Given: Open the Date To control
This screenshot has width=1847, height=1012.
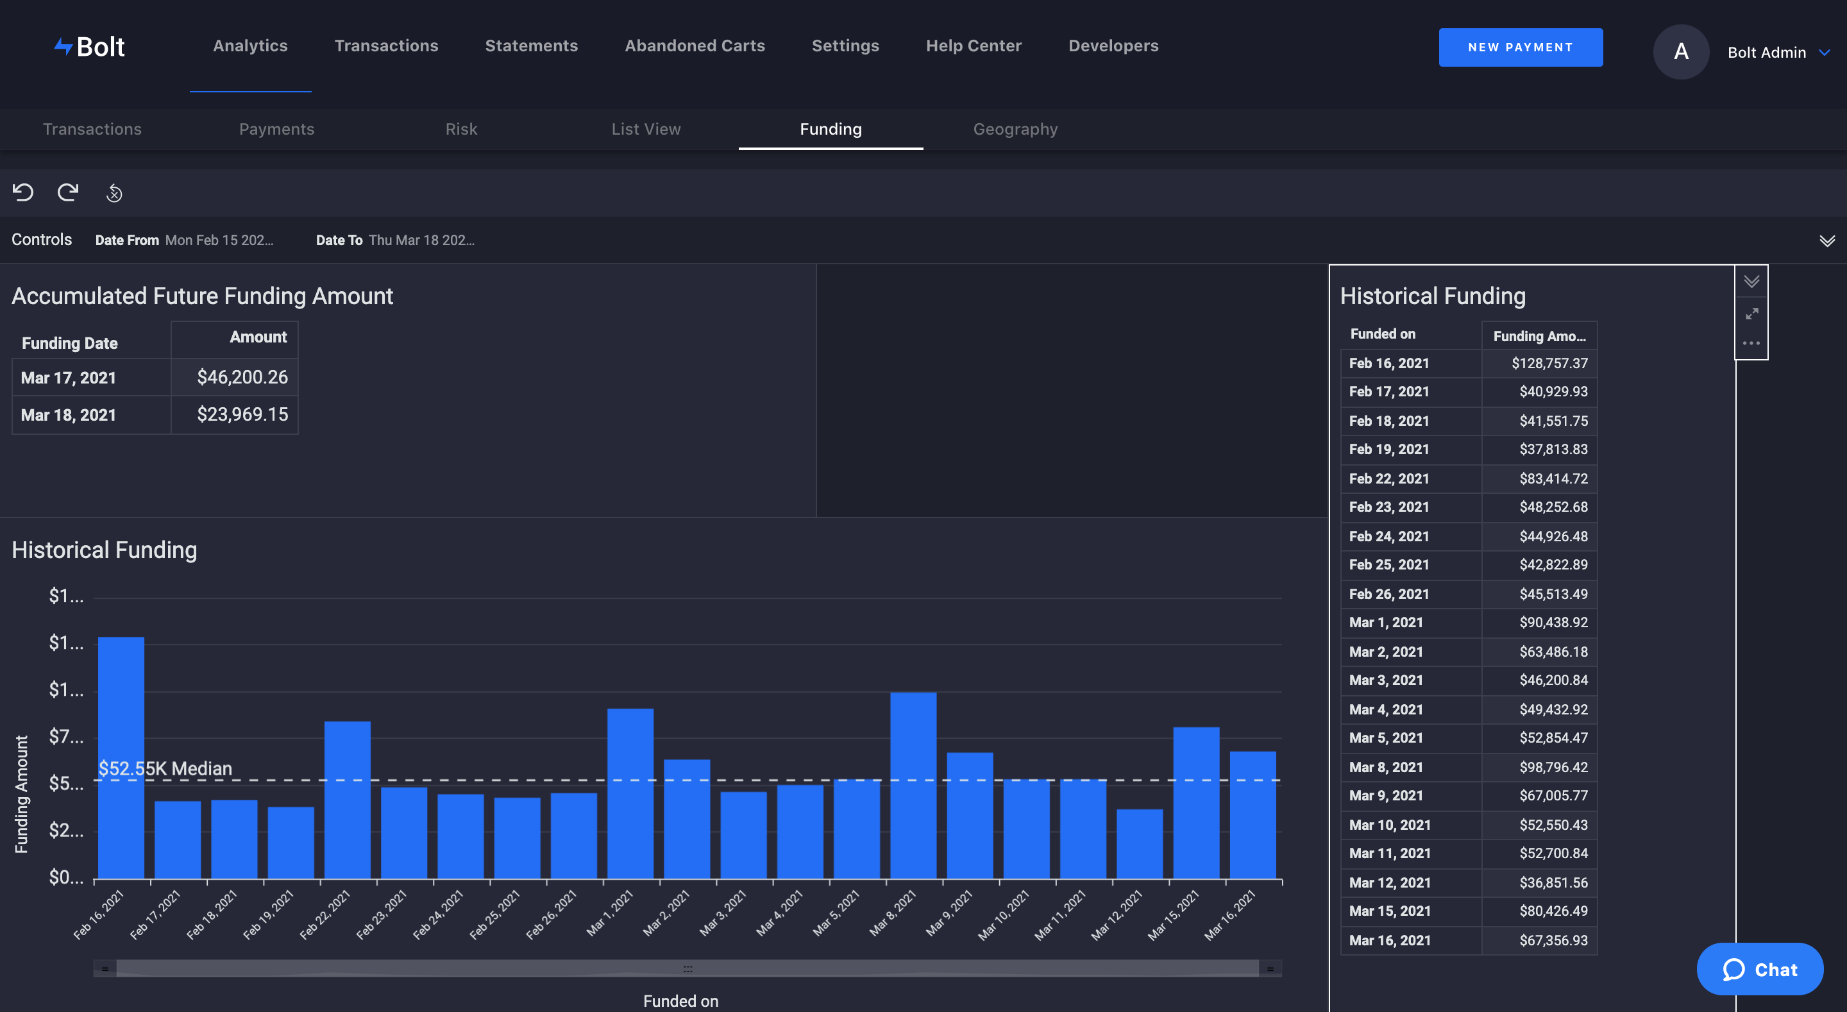Looking at the screenshot, I should 395,240.
